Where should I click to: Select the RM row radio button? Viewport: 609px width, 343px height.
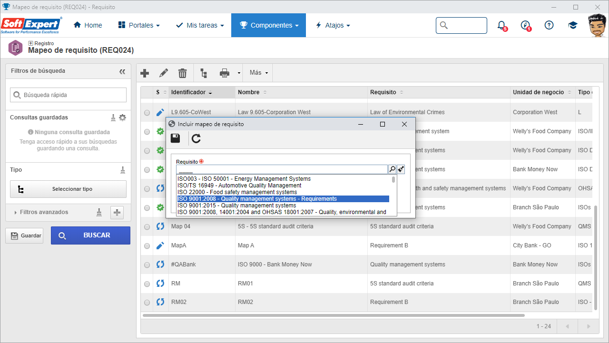click(147, 284)
